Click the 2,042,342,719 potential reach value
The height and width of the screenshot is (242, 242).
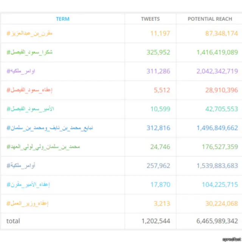point(217,71)
